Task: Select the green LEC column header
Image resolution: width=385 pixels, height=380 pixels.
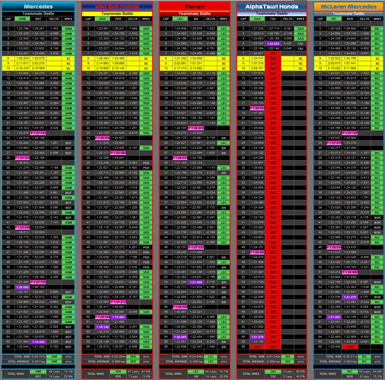Action: point(180,19)
